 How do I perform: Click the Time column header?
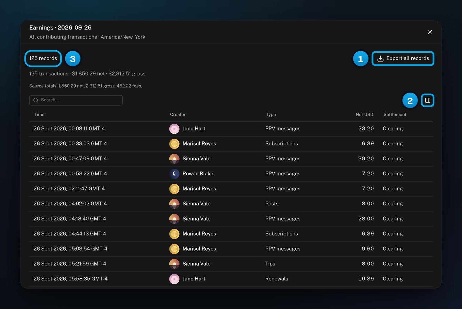pyautogui.click(x=39, y=115)
